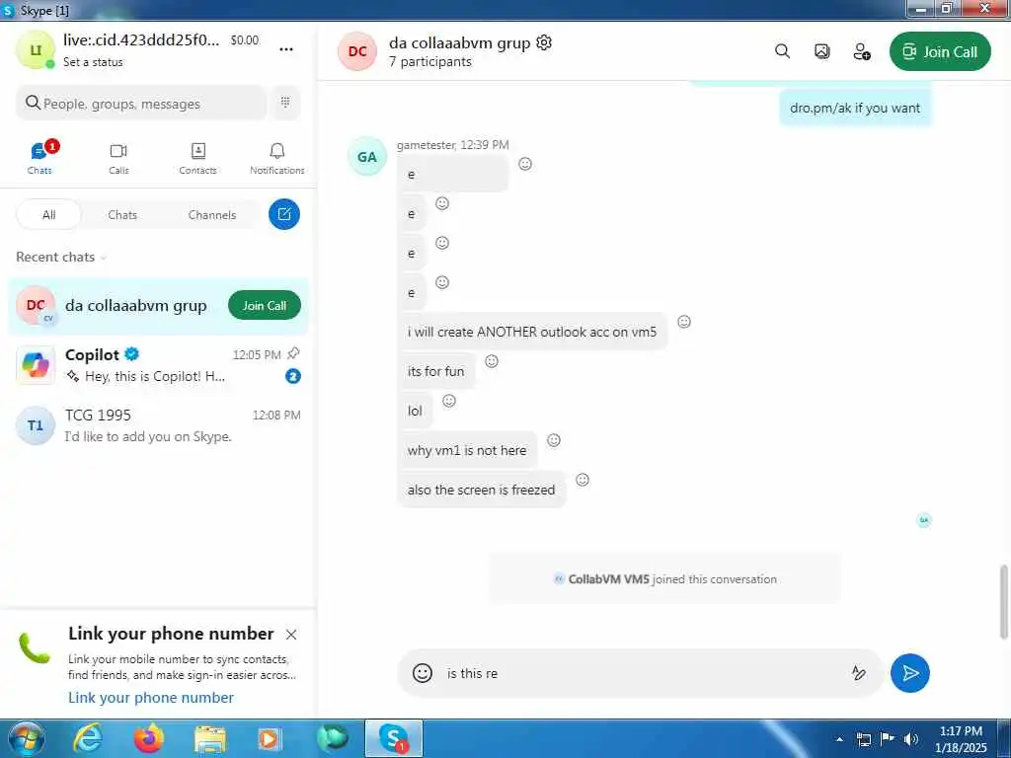Click the $0.00 Skype credit balance
Viewport: 1011px width, 758px height.
point(245,39)
